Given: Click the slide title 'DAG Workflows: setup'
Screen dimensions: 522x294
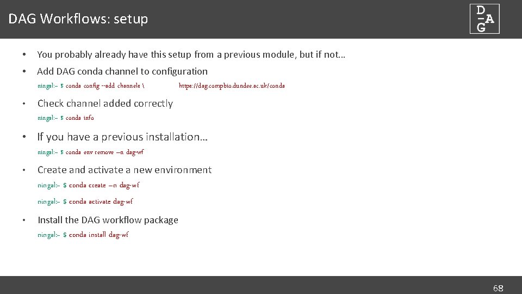Looking at the screenshot, I should (x=78, y=19).
